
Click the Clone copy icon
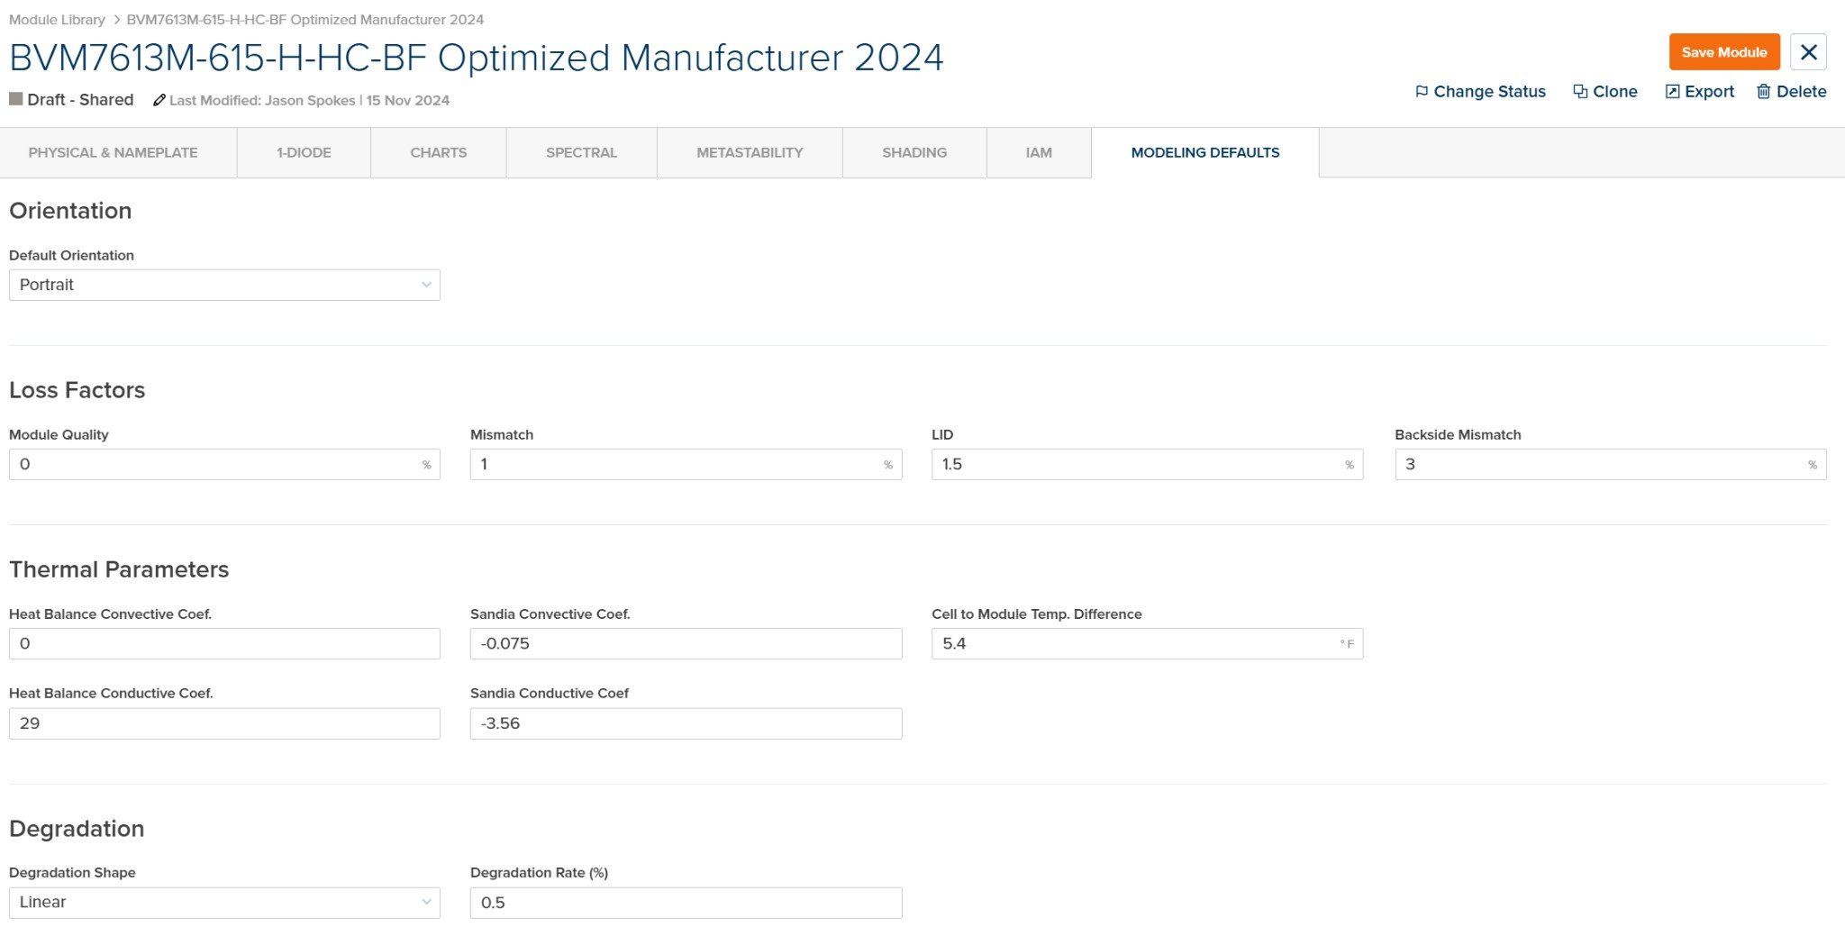pyautogui.click(x=1580, y=92)
